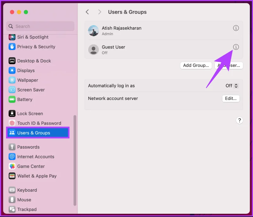
Task: Select the Screen Saver label
Action: pos(31,90)
